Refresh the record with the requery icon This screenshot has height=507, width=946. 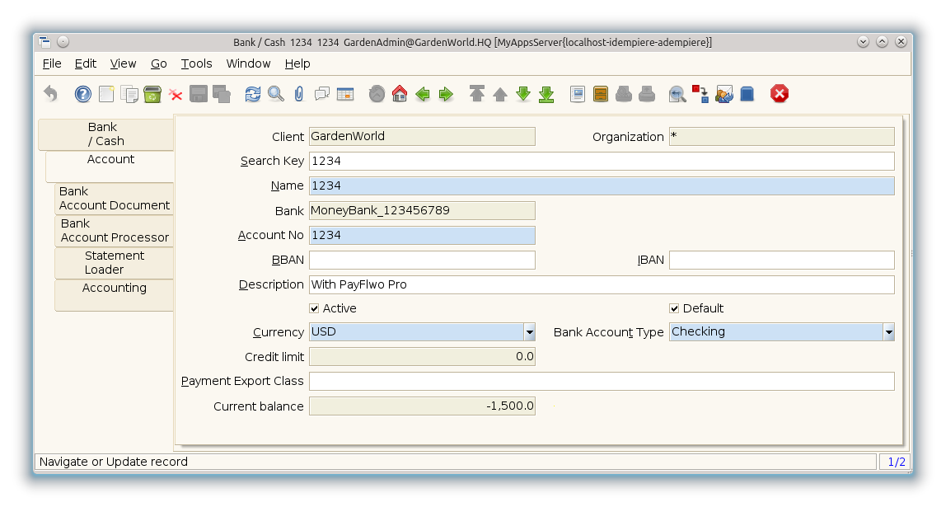(253, 94)
